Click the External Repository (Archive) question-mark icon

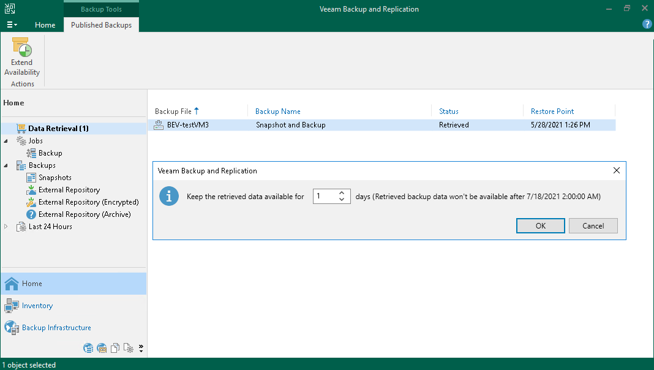31,214
